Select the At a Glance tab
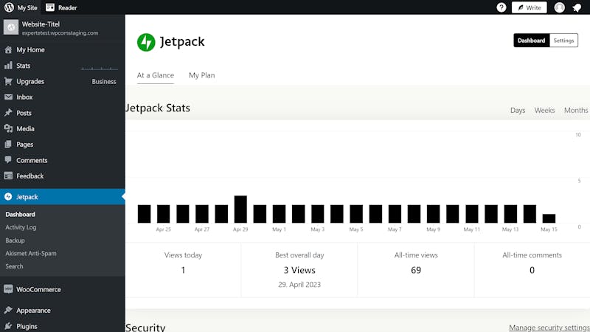 point(156,75)
